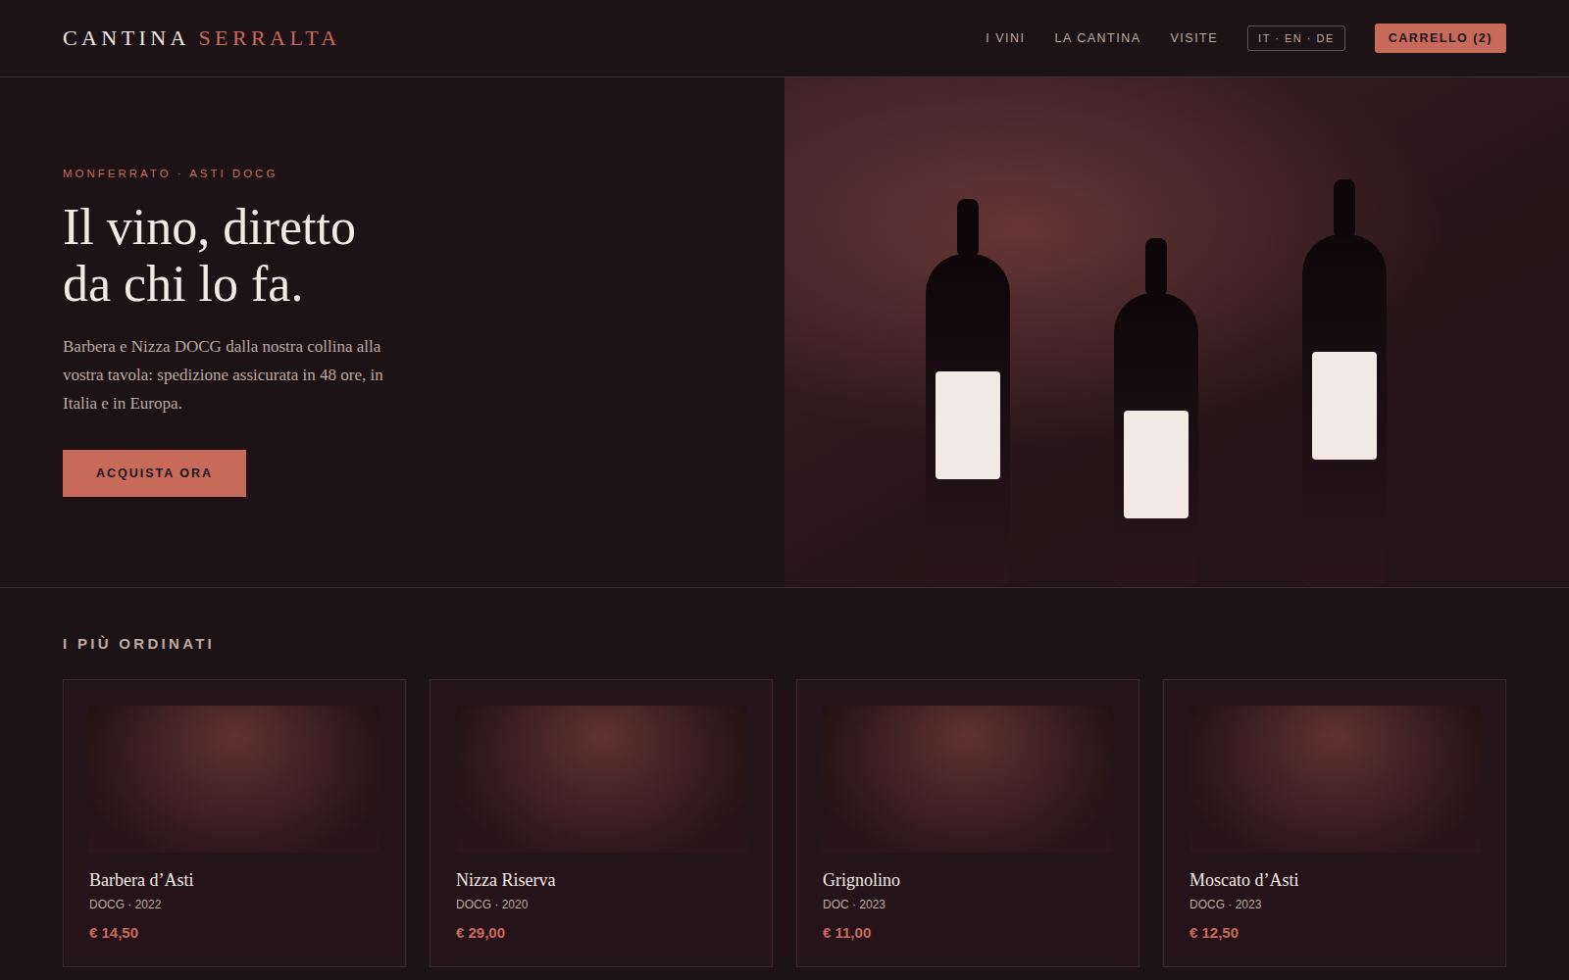Click the Barbera e Nizza DOCG description paragraph
The image size is (1569, 980).
(x=224, y=375)
